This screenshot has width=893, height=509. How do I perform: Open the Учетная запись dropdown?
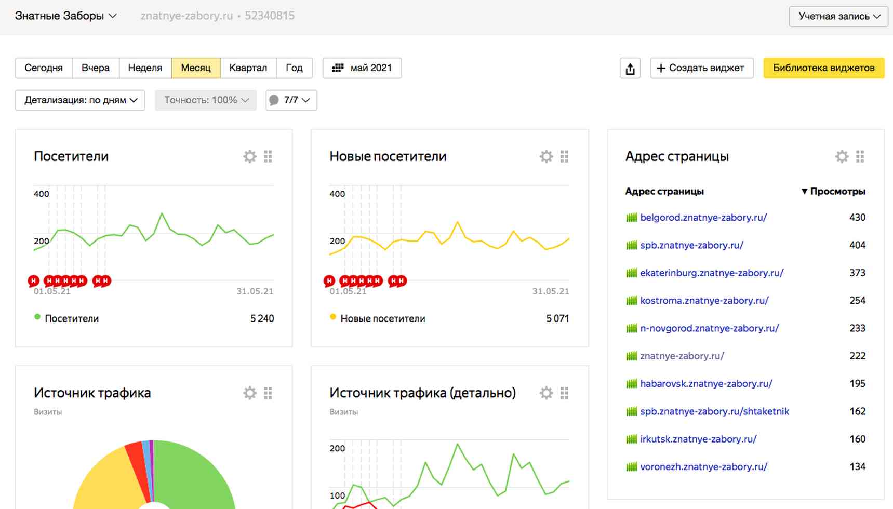838,16
